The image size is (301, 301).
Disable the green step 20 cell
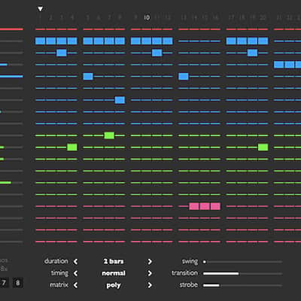click(x=263, y=147)
